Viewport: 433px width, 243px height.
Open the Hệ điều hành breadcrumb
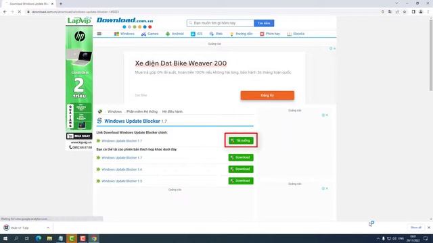point(173,111)
